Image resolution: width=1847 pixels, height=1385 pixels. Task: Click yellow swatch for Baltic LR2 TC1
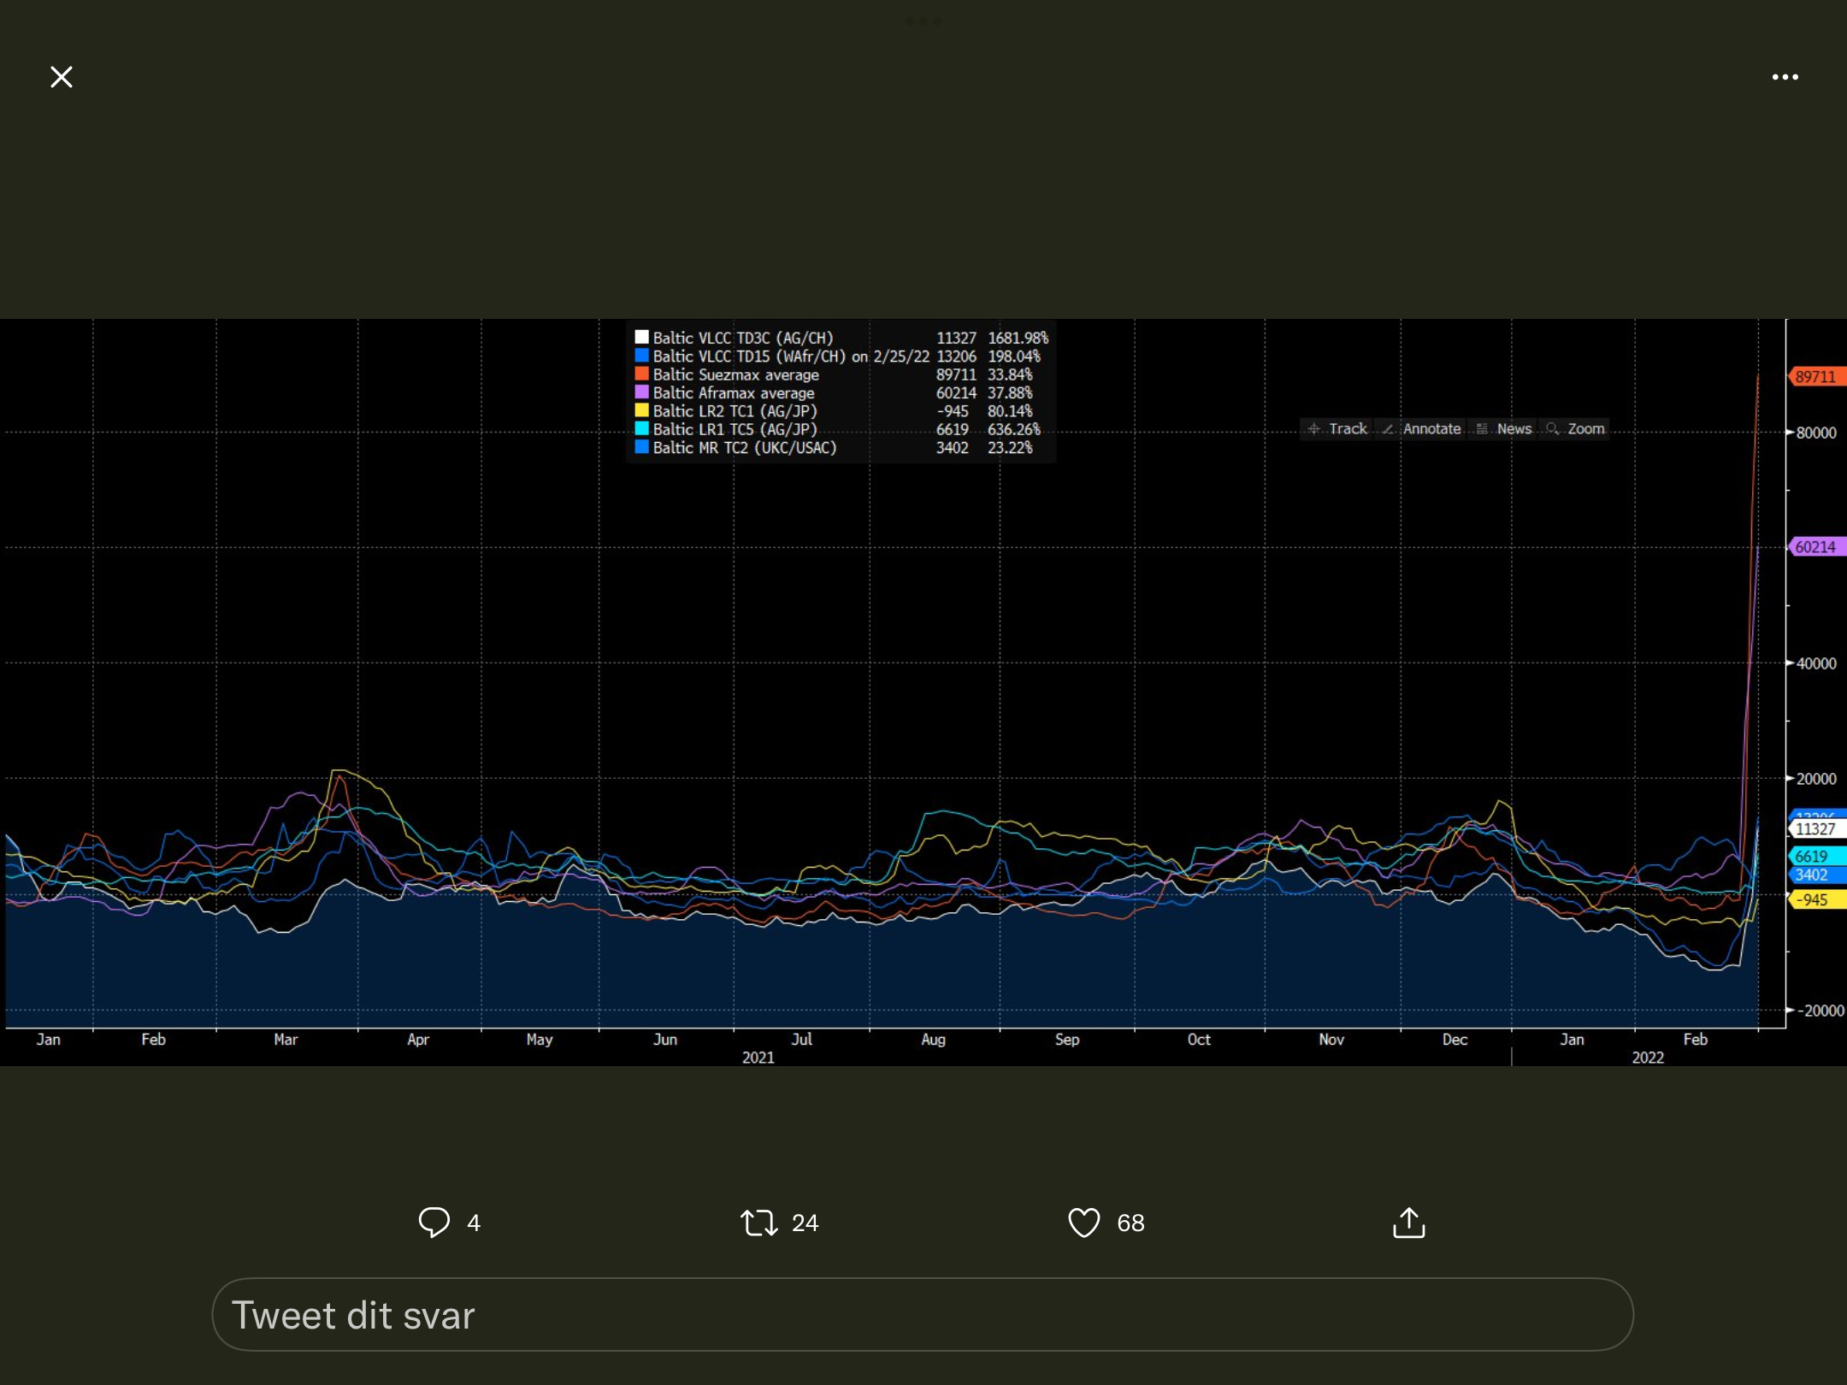(641, 410)
